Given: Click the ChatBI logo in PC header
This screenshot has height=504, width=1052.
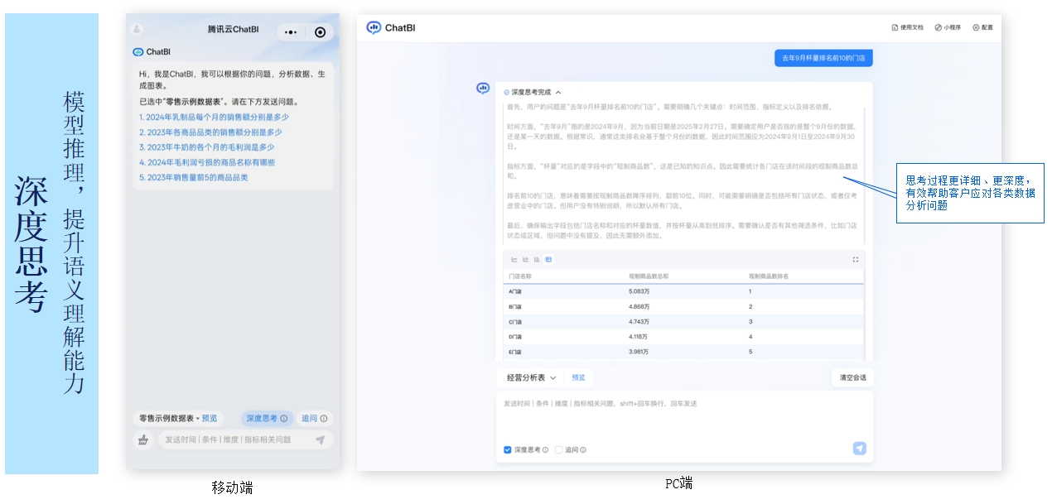Looking at the screenshot, I should pos(391,27).
